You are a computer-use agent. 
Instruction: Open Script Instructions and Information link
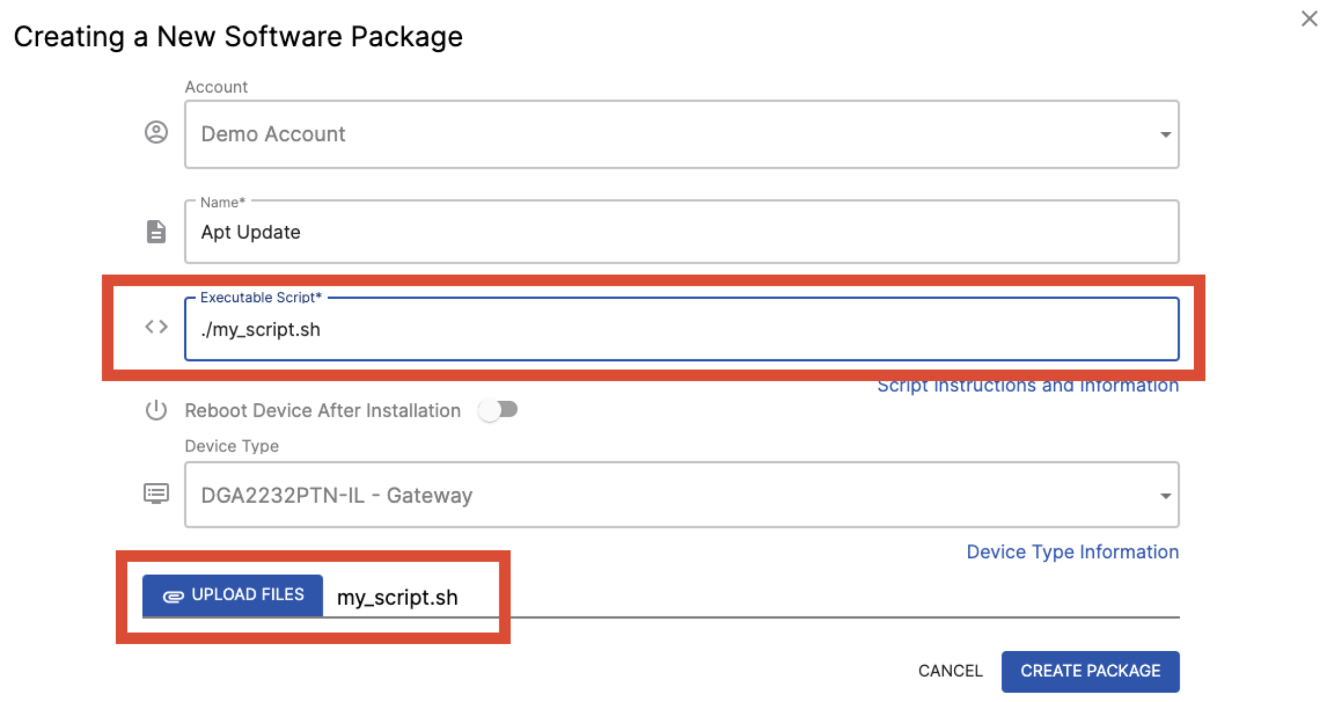pos(1028,386)
